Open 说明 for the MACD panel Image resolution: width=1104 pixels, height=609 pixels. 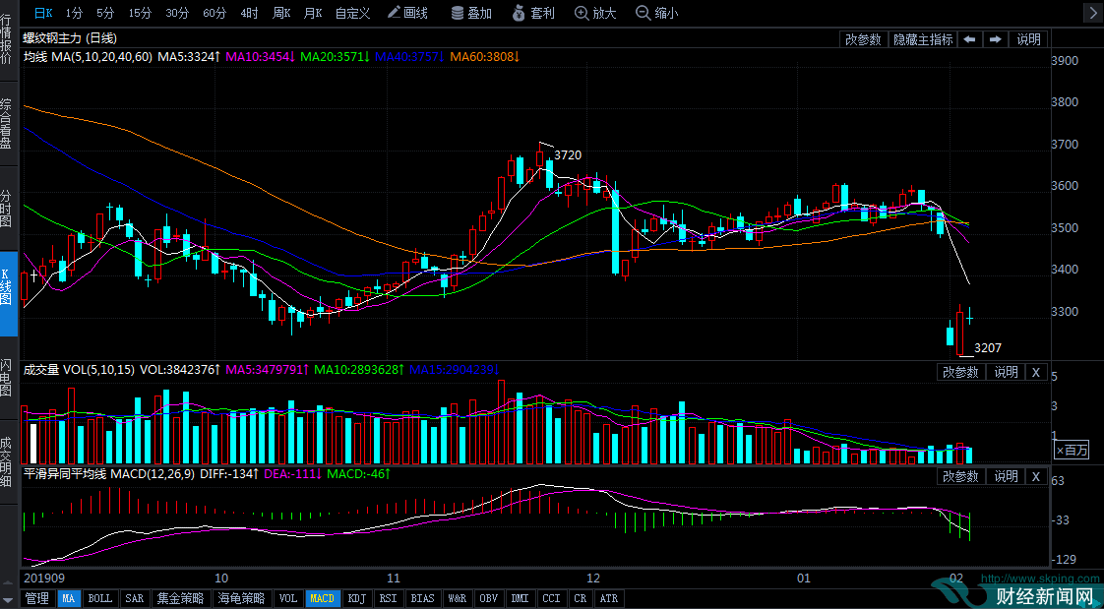point(1006,476)
